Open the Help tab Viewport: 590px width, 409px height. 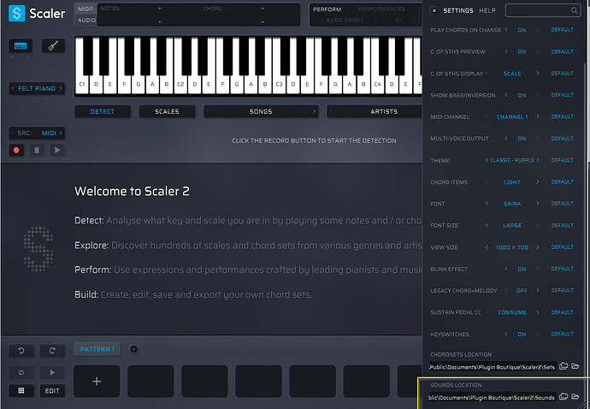pos(487,10)
